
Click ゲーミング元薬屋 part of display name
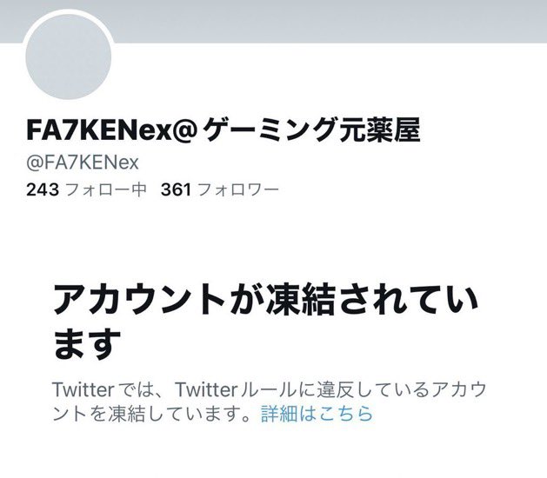tap(310, 130)
